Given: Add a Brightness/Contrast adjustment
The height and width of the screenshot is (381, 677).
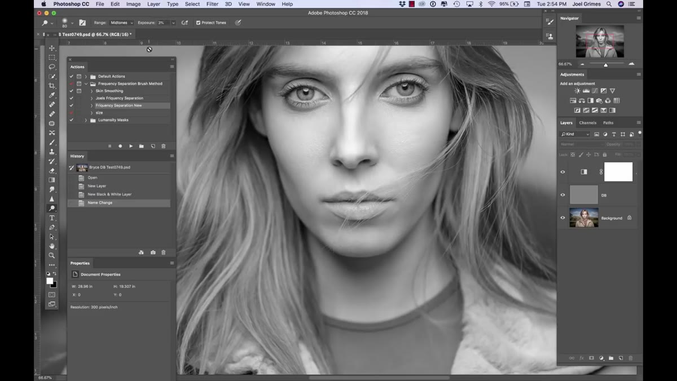Looking at the screenshot, I should tap(577, 91).
